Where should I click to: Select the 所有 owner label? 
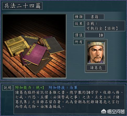click(x=79, y=42)
